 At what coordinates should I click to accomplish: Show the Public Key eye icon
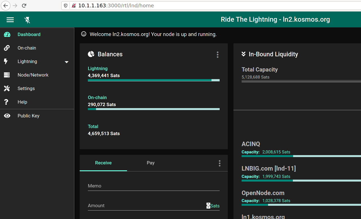coord(7,116)
